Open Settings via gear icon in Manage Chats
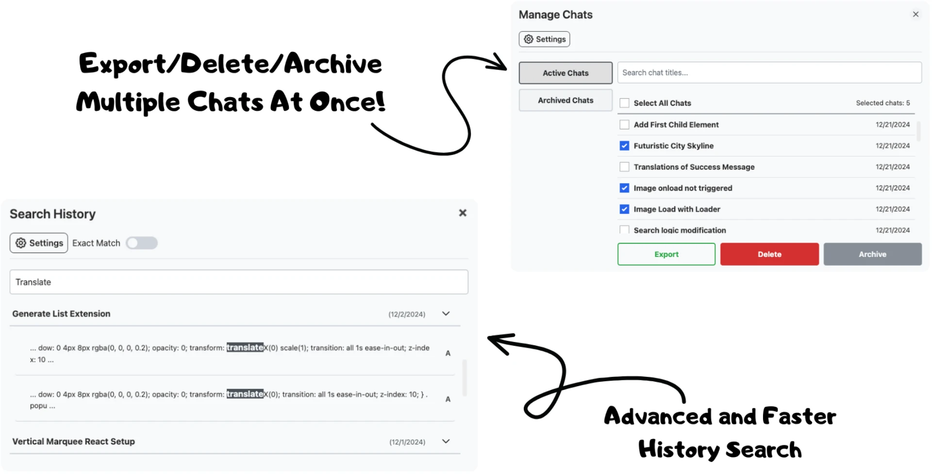Image resolution: width=932 pixels, height=474 pixels. (x=529, y=39)
